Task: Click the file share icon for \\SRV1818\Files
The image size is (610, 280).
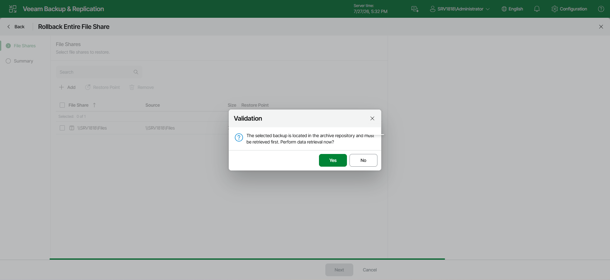Action: [72, 128]
